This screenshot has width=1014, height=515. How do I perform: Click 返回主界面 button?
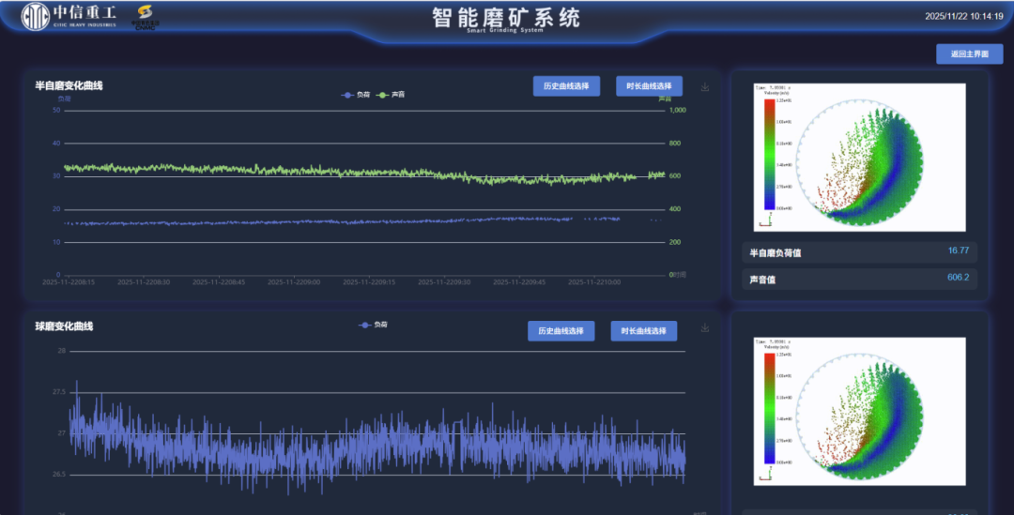pyautogui.click(x=969, y=54)
